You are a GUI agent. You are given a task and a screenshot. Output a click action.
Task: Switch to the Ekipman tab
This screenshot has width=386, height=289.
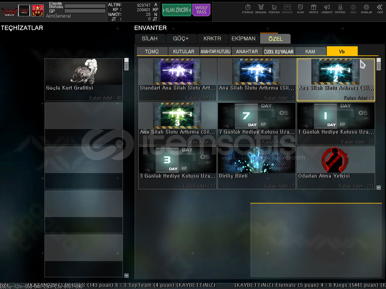click(244, 39)
